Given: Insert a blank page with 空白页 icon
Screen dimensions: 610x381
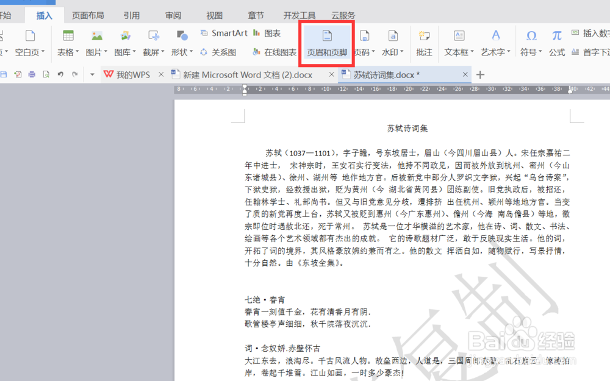Looking at the screenshot, I should 30,36.
